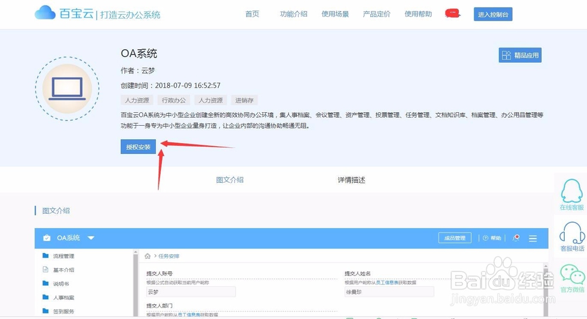Click the 图文介绍 section heading
587x319 pixels.
click(56, 211)
